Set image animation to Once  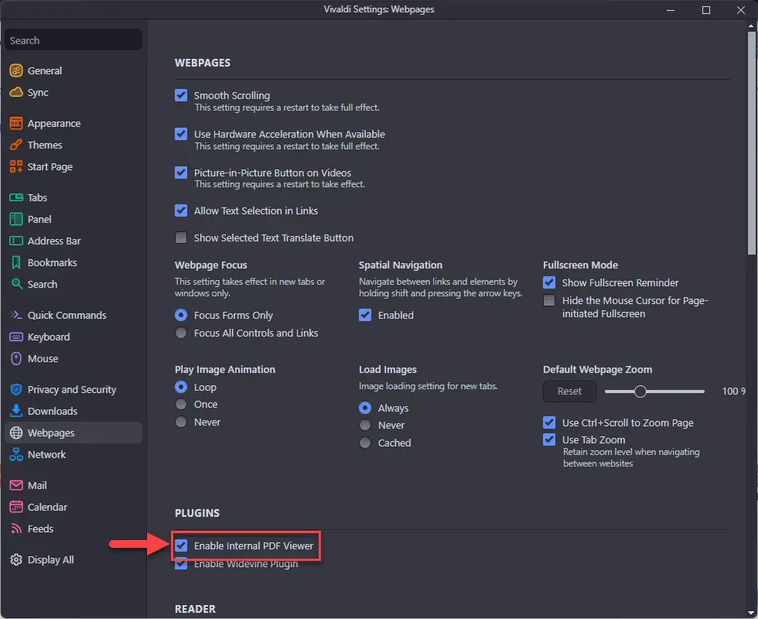(181, 404)
